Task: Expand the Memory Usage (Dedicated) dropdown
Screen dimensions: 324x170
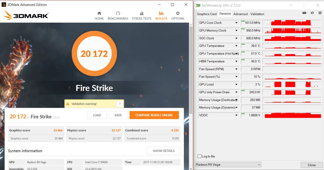Action: click(x=236, y=100)
